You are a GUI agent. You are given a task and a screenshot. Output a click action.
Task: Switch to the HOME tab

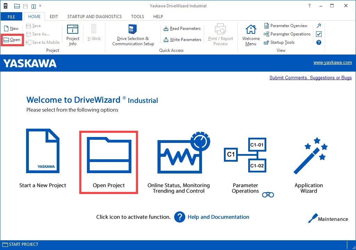pos(34,17)
